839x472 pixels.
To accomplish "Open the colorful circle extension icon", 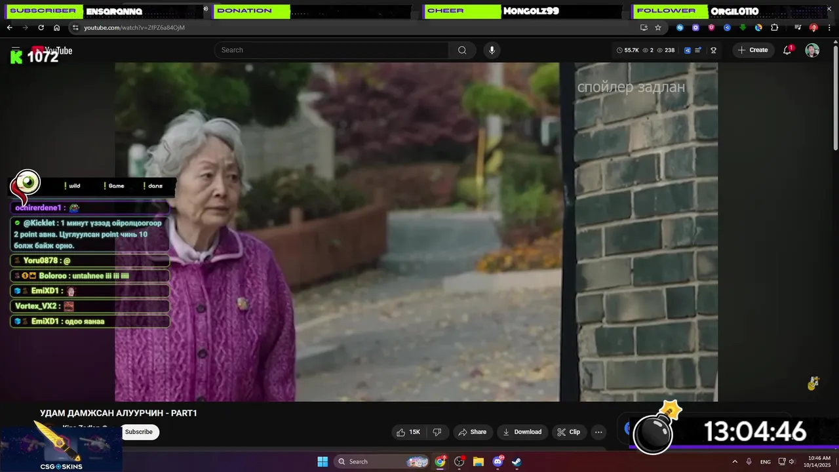I will click(758, 28).
